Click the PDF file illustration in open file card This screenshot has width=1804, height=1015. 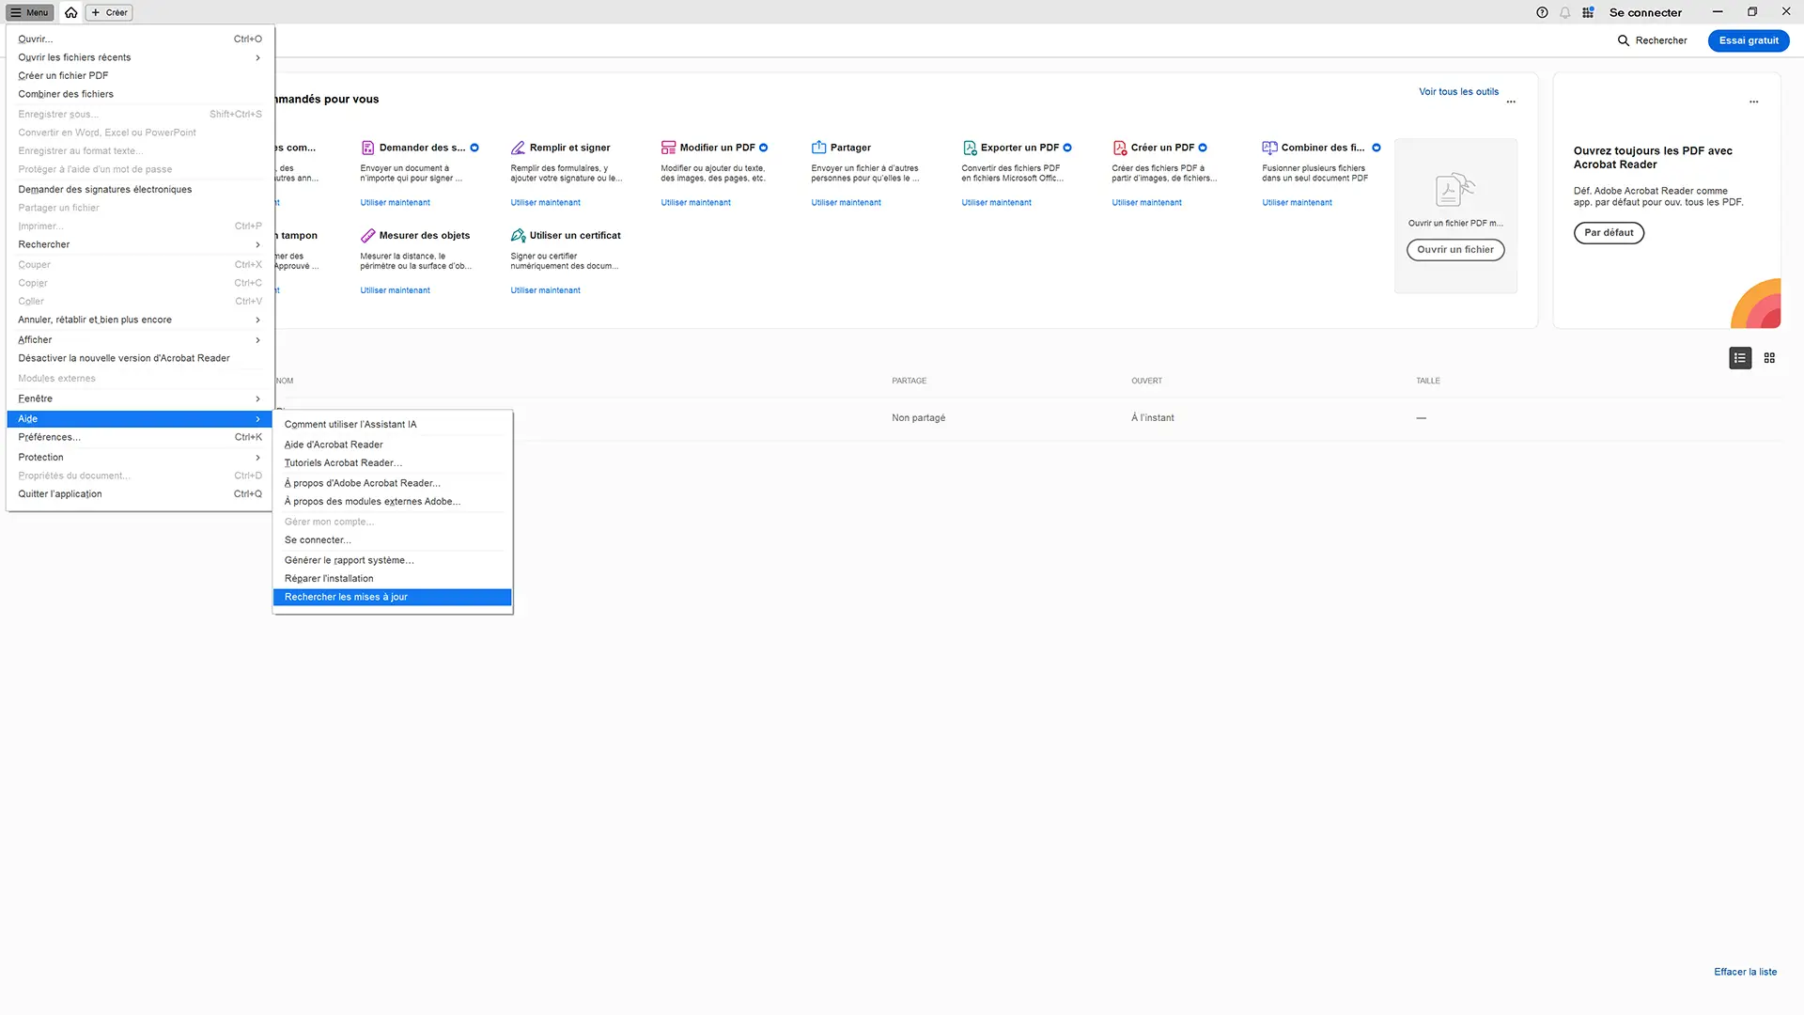pos(1455,190)
